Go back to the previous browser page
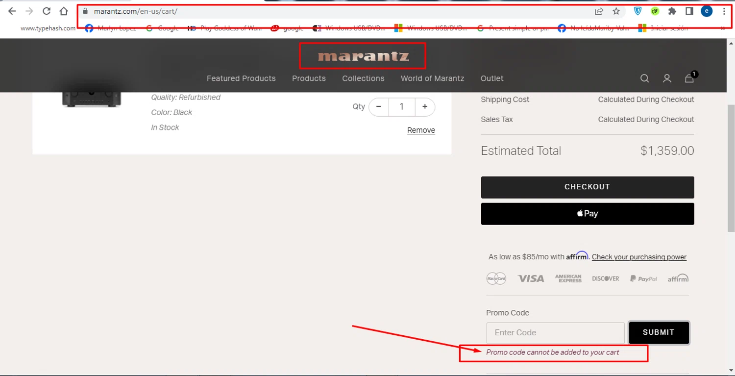This screenshot has width=735, height=376. tap(12, 11)
